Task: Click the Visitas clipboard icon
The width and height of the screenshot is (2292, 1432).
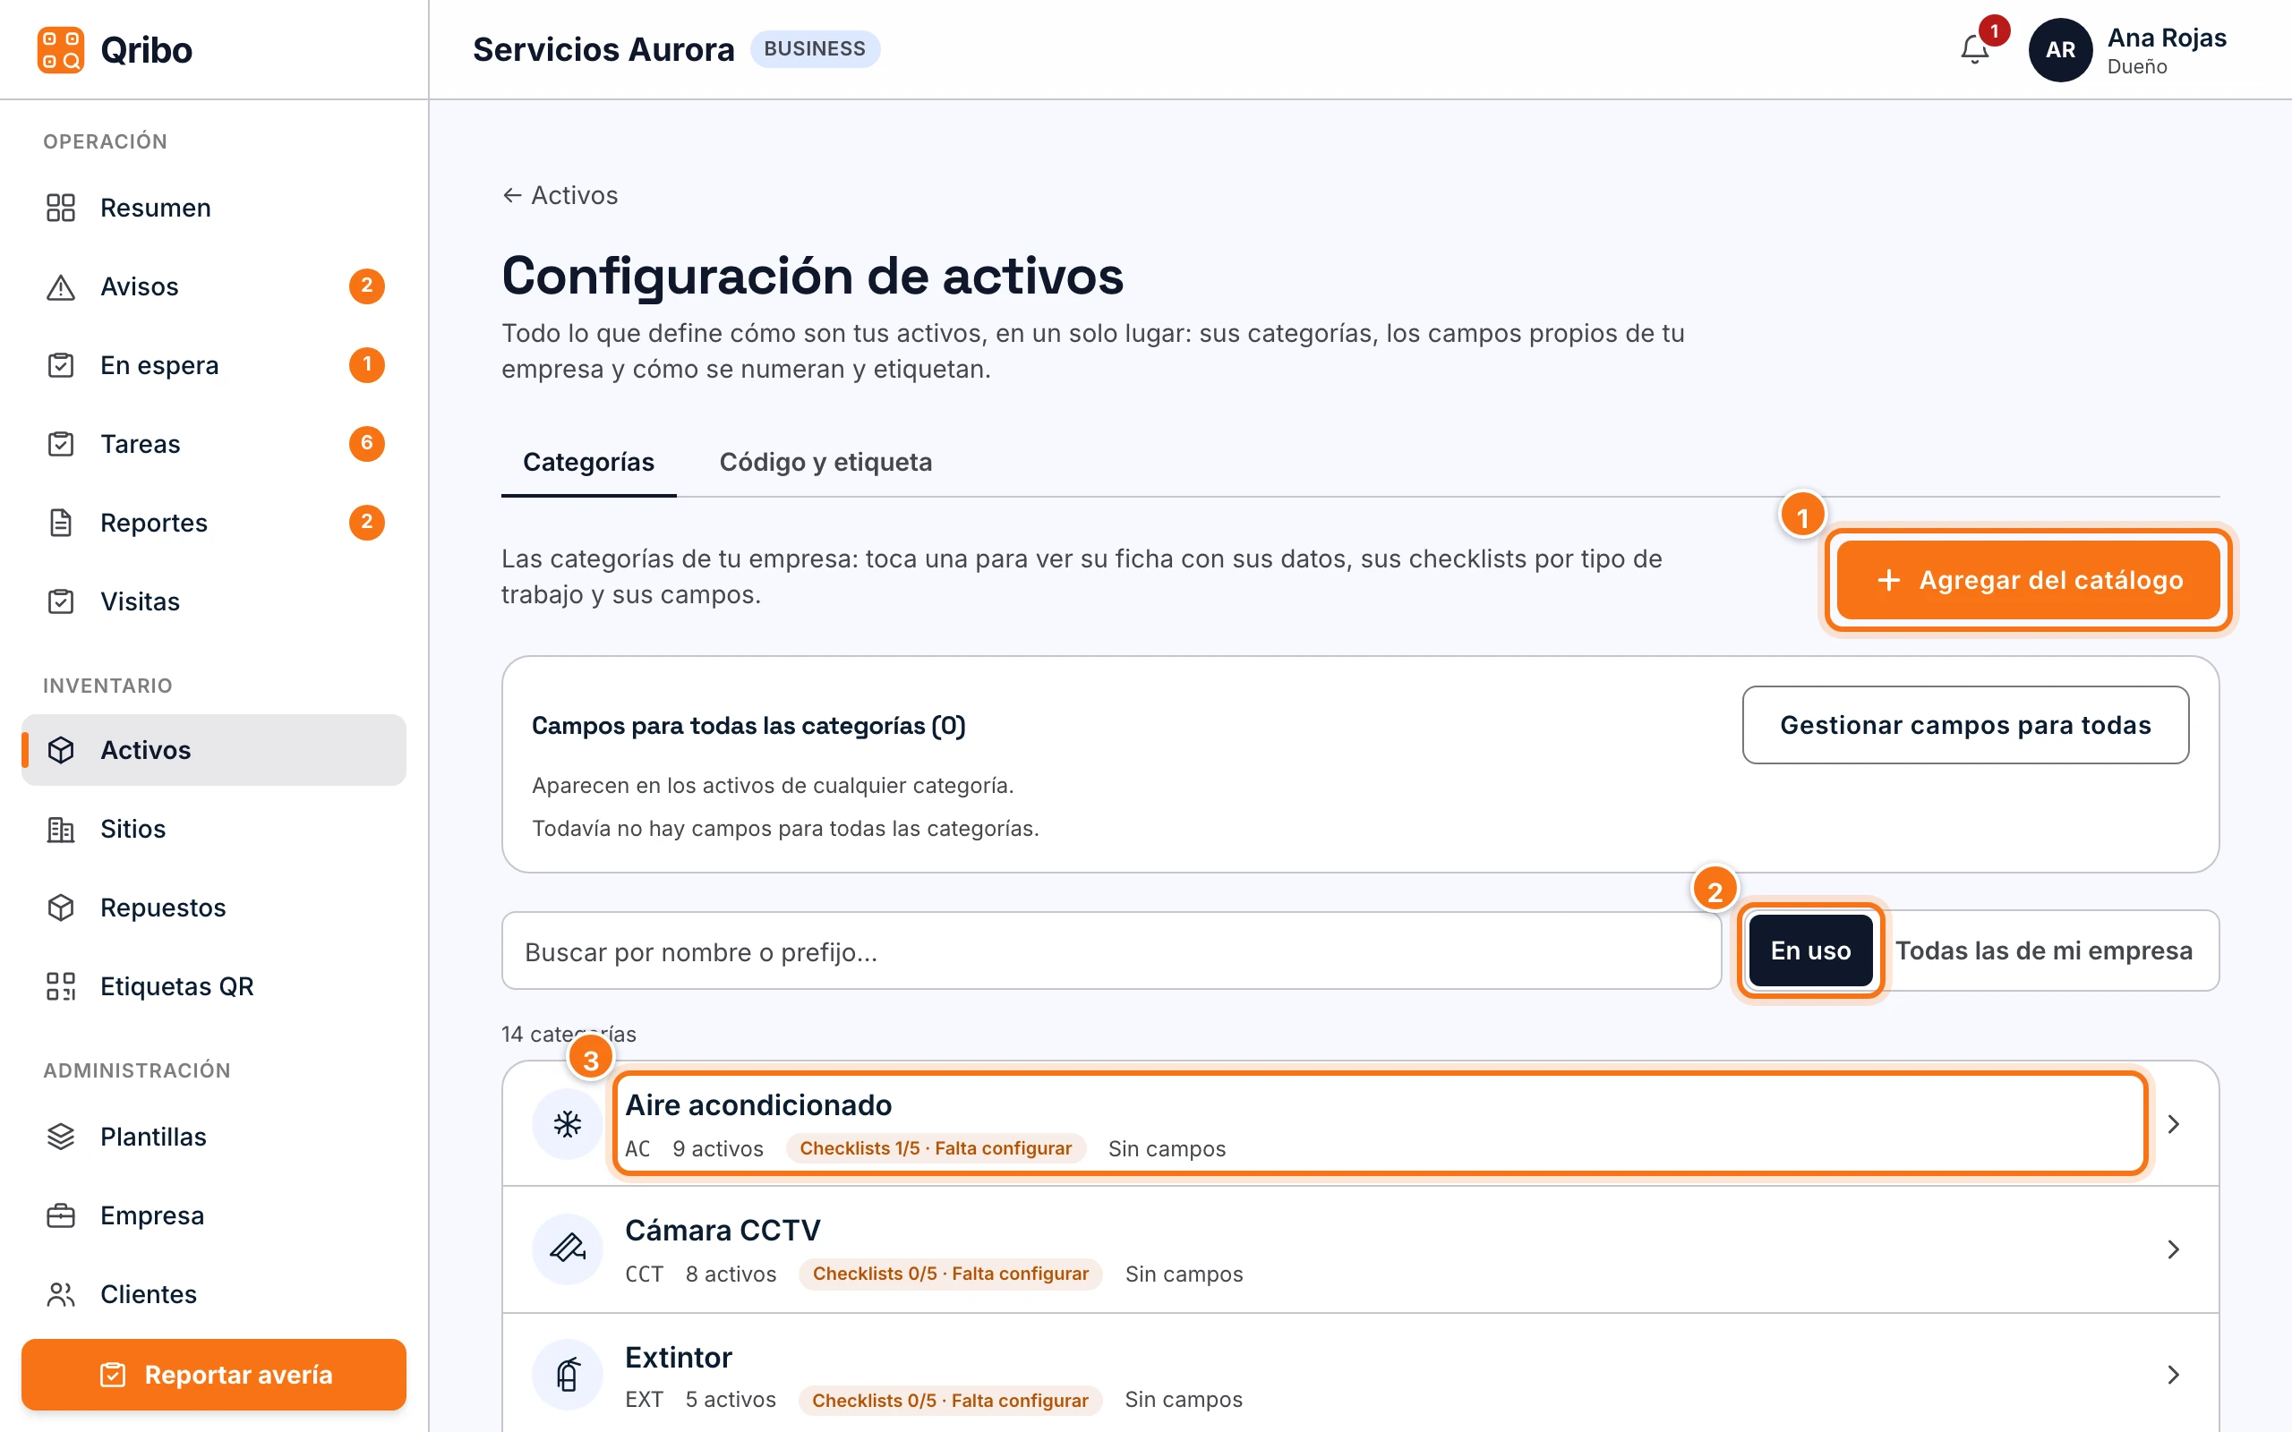Action: point(61,601)
